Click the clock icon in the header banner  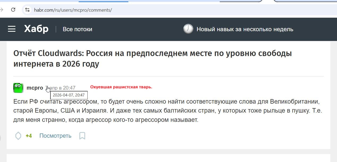(x=188, y=29)
